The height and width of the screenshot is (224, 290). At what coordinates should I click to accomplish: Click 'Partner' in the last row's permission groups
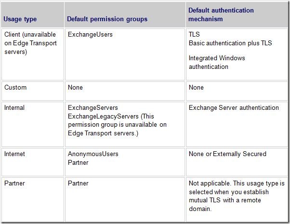[78, 184]
